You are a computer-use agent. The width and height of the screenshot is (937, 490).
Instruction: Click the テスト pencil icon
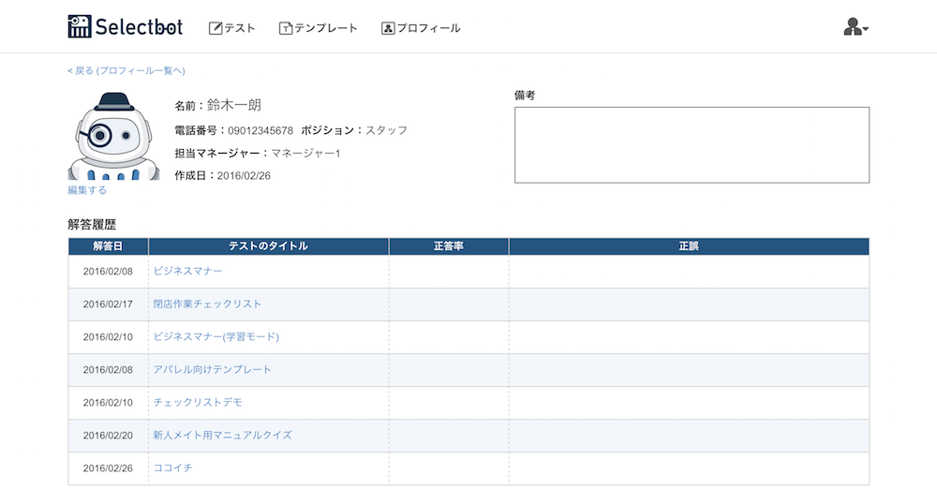coord(216,28)
